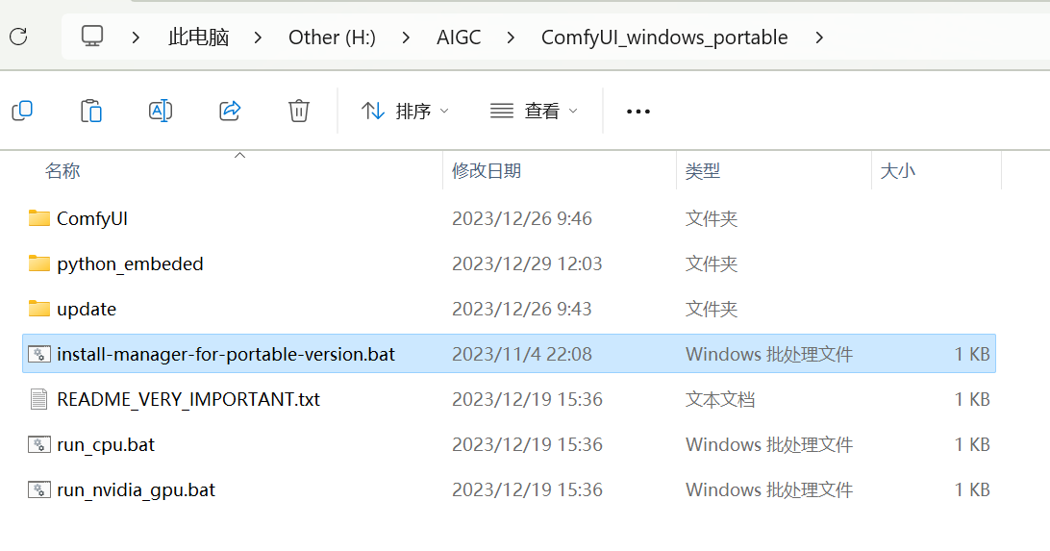Select README_VERY_IMPORTANT.txt file
Screen dimensions: 1050x551
coord(509,400)
